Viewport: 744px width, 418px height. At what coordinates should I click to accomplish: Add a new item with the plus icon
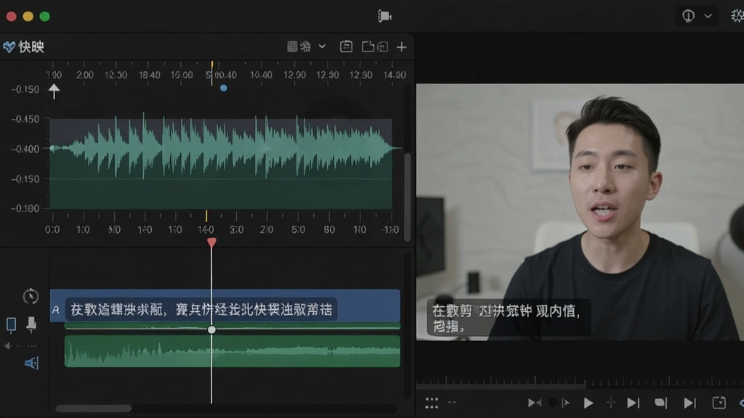(401, 47)
